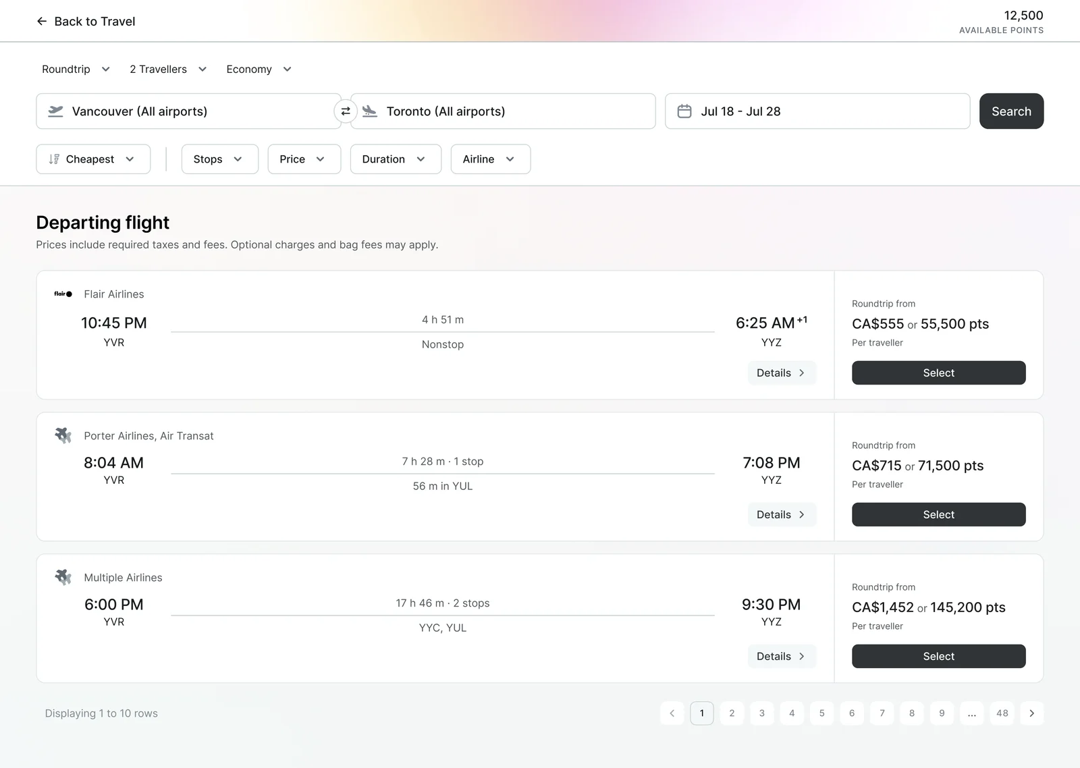Go to results page 2
Viewport: 1080px width, 768px height.
coord(732,713)
